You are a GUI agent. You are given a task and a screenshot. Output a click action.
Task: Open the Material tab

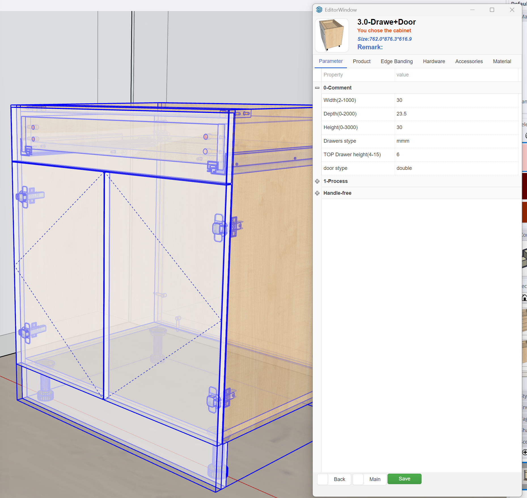502,61
